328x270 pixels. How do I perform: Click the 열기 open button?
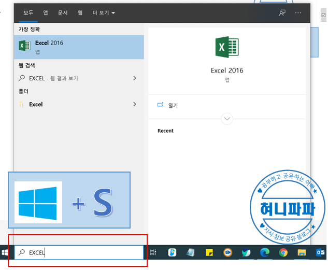click(167, 105)
